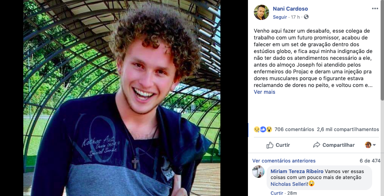Click the blue like reaction icon
The width and height of the screenshot is (384, 196).
[263, 129]
